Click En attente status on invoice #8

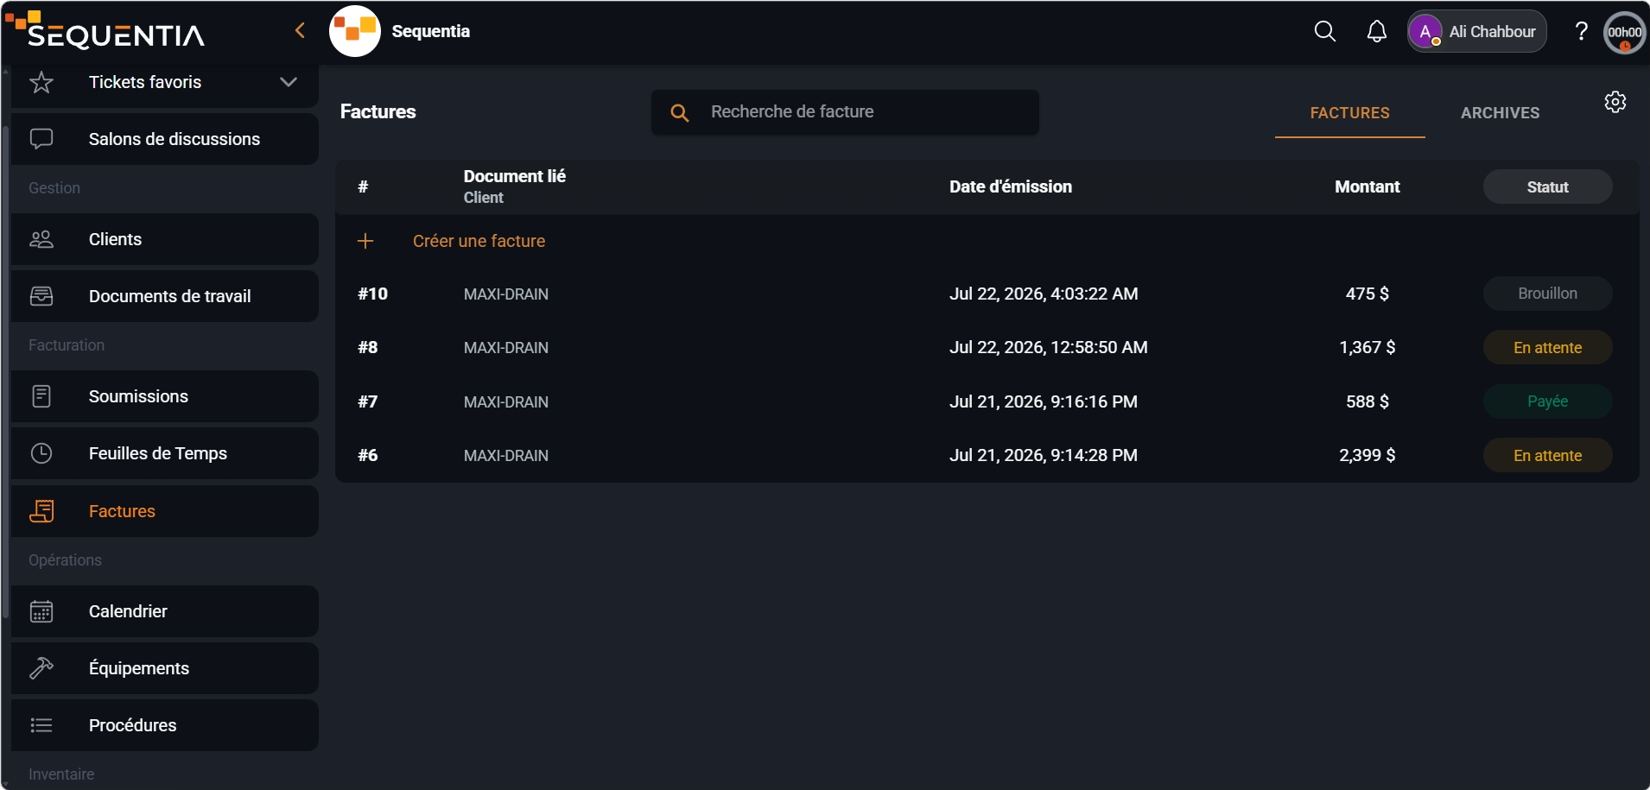coord(1547,348)
